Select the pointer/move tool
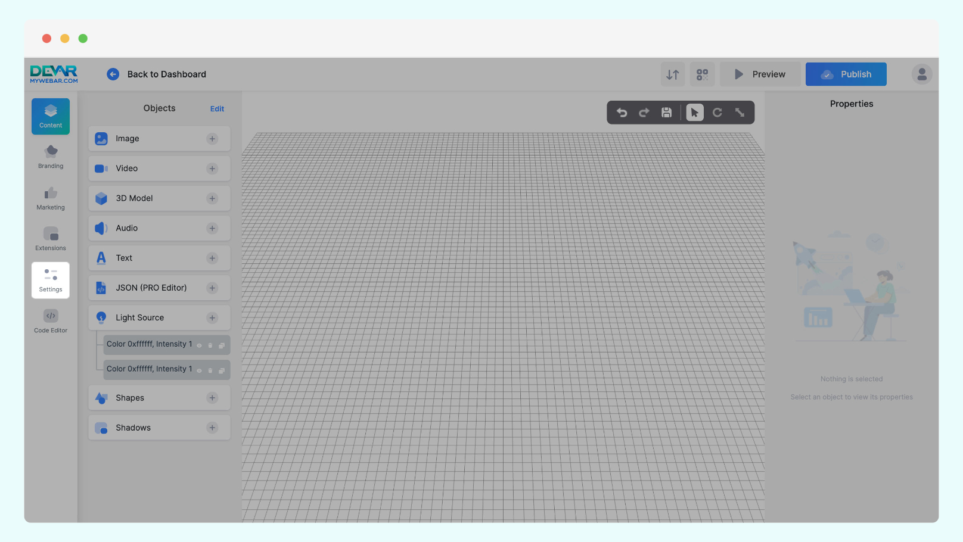 [x=695, y=113]
